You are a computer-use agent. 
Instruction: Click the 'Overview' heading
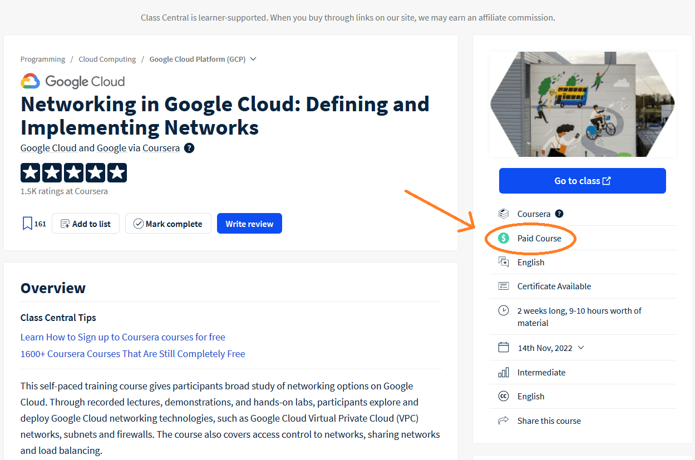click(53, 288)
